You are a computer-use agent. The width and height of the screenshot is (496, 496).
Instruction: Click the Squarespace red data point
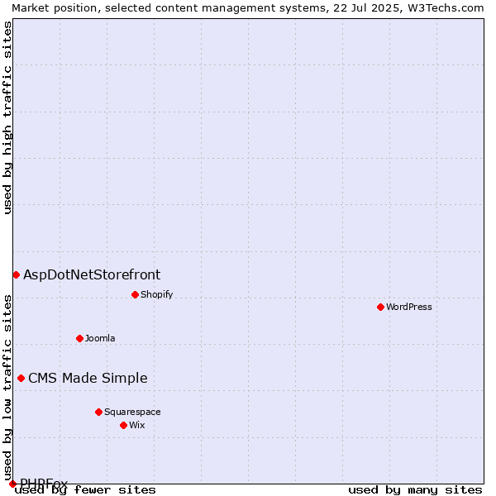[x=98, y=412]
